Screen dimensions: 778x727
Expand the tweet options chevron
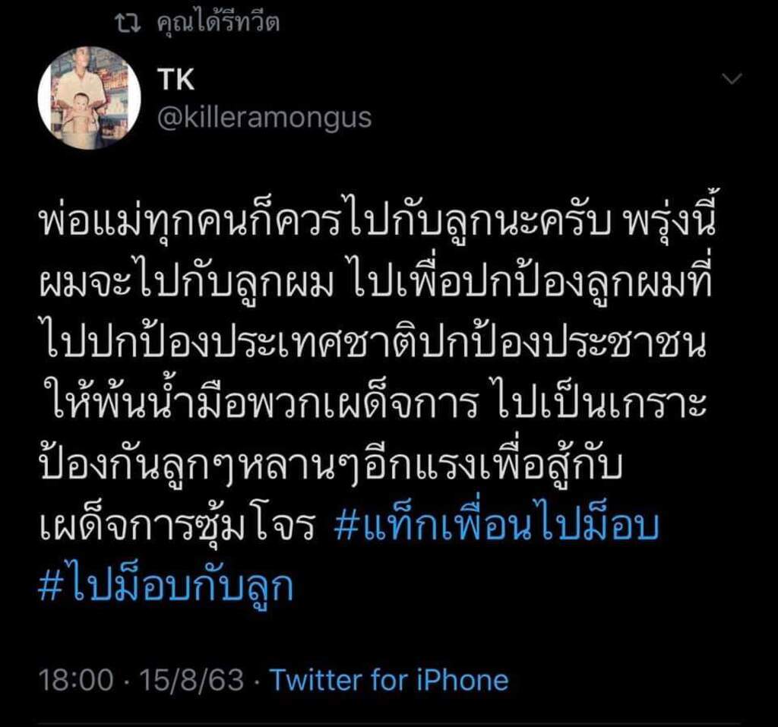pos(732,78)
